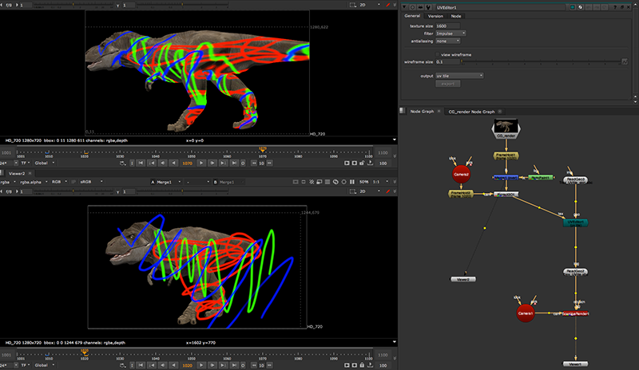
Task: Enable the view wireframe checkbox
Action: (x=437, y=53)
